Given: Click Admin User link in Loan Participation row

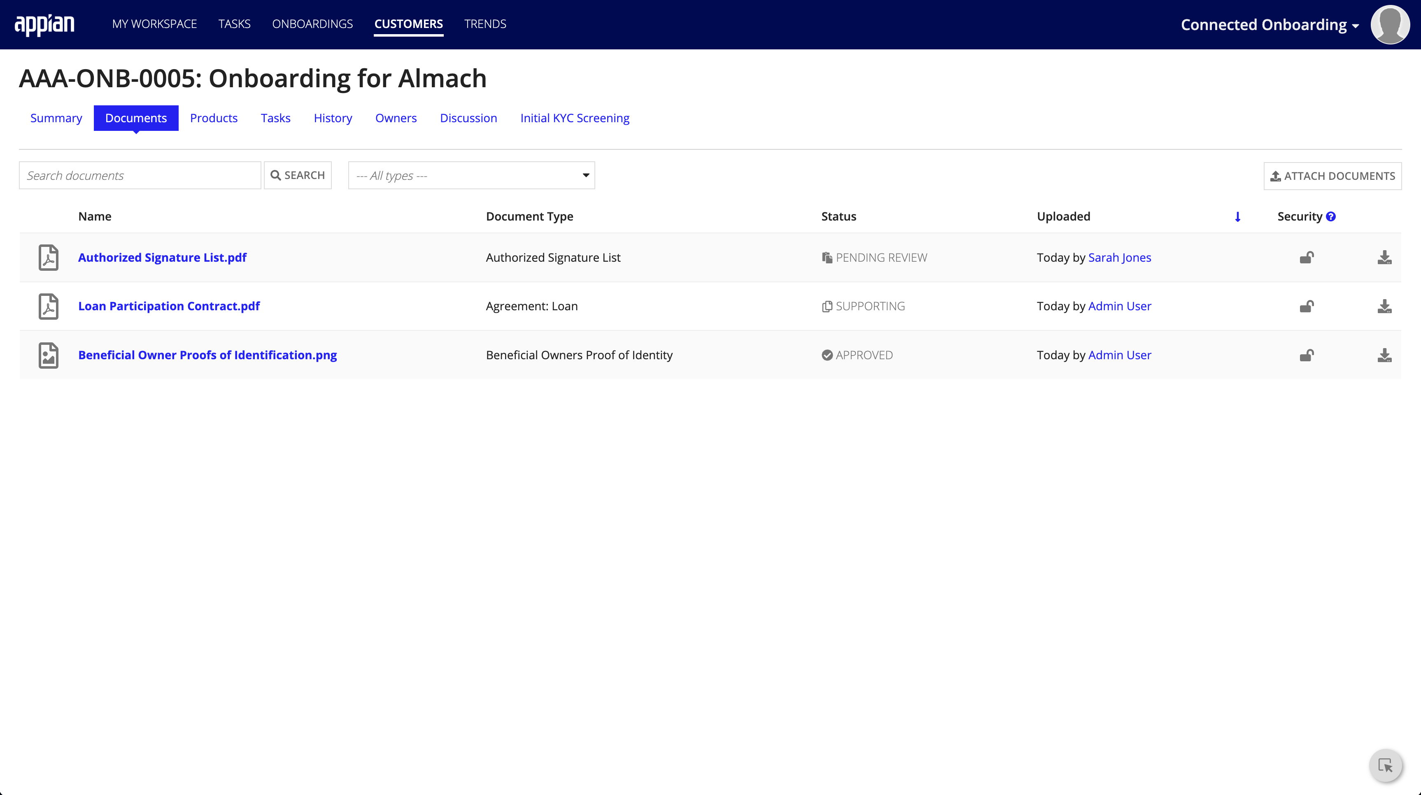Looking at the screenshot, I should [x=1120, y=306].
